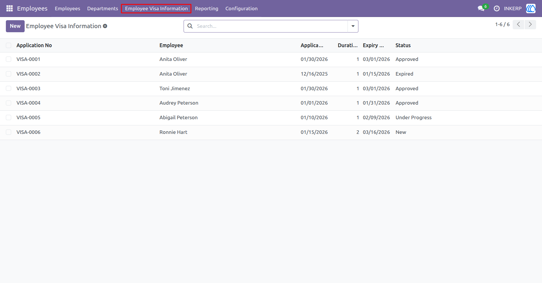
Task: Open the INKERP company switcher
Action: (513, 8)
